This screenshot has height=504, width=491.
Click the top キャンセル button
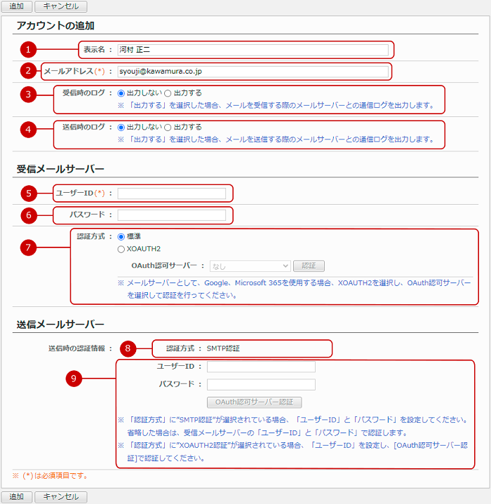(x=61, y=6)
